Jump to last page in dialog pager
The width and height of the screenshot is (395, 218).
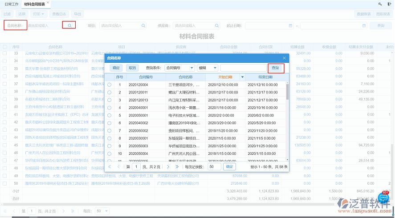coord(177,166)
